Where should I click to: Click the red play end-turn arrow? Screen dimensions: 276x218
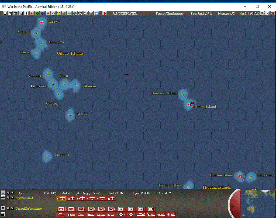click(105, 13)
